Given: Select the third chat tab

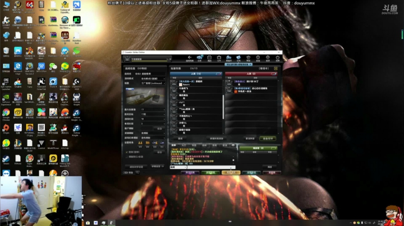Looking at the screenshot, I should pos(194,145).
